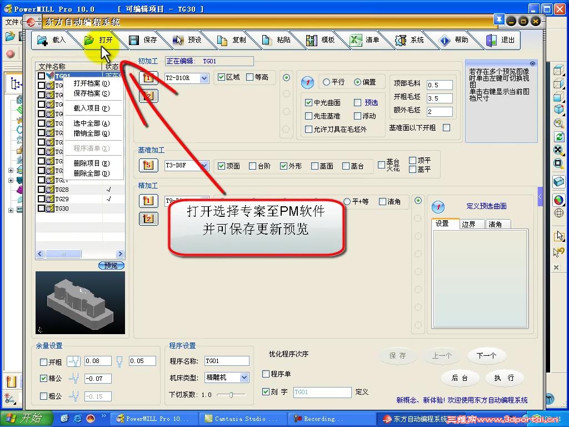Click the 退出 exit door icon
This screenshot has width=569, height=427.
(491, 40)
